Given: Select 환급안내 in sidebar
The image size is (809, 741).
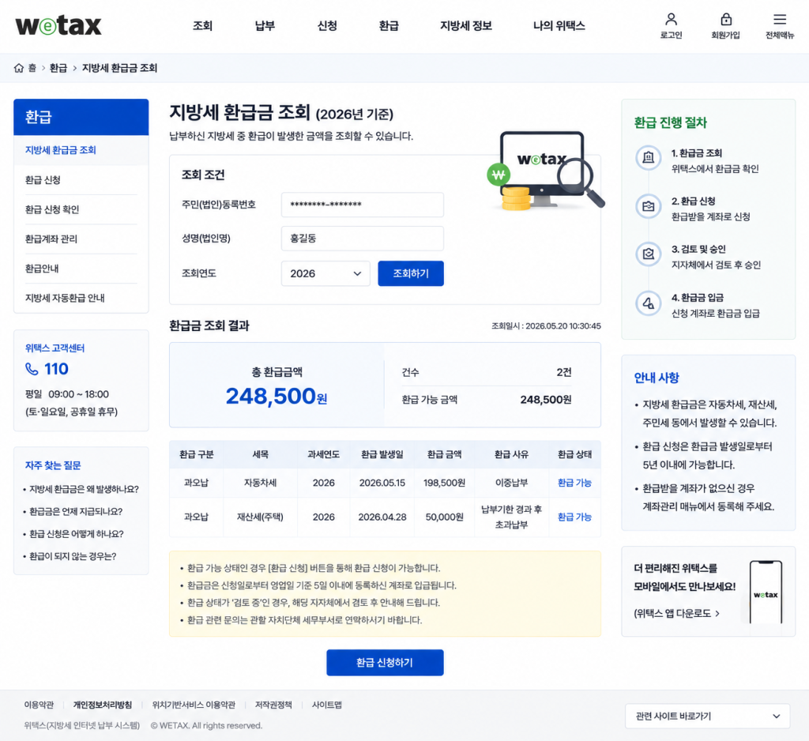Looking at the screenshot, I should 81,269.
